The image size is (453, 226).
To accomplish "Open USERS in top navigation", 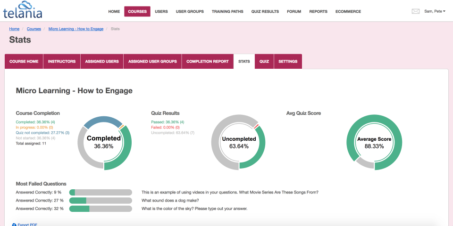I will coord(161,11).
